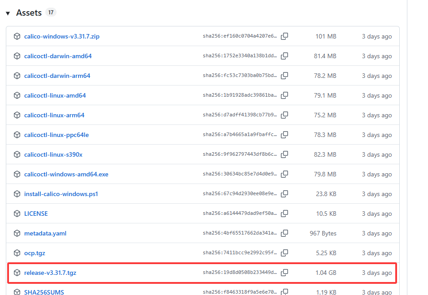The height and width of the screenshot is (295, 428).
Task: Open SHA256SUMS asset link
Action: click(44, 292)
